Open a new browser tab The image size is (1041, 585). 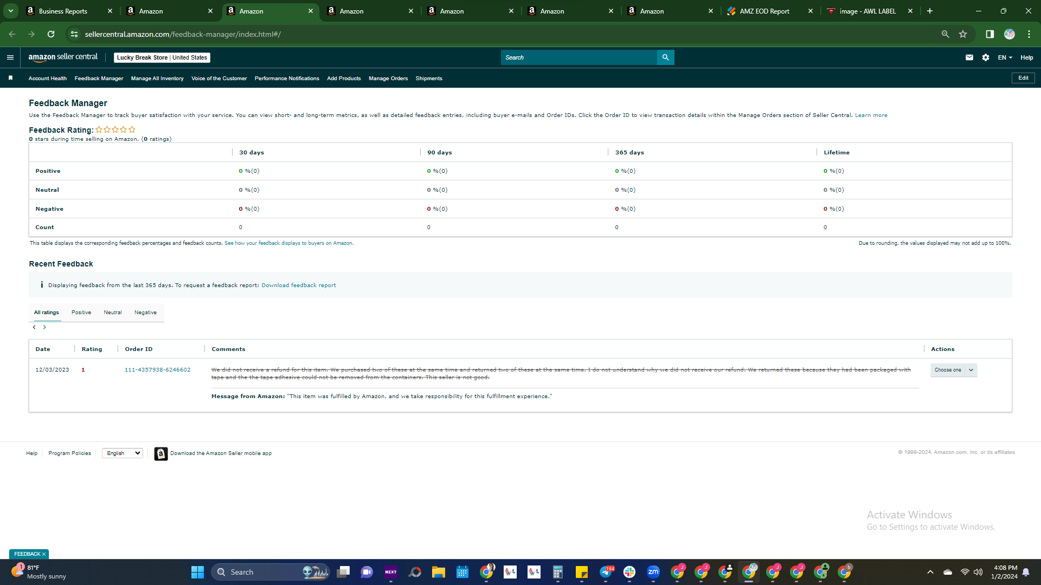[930, 11]
